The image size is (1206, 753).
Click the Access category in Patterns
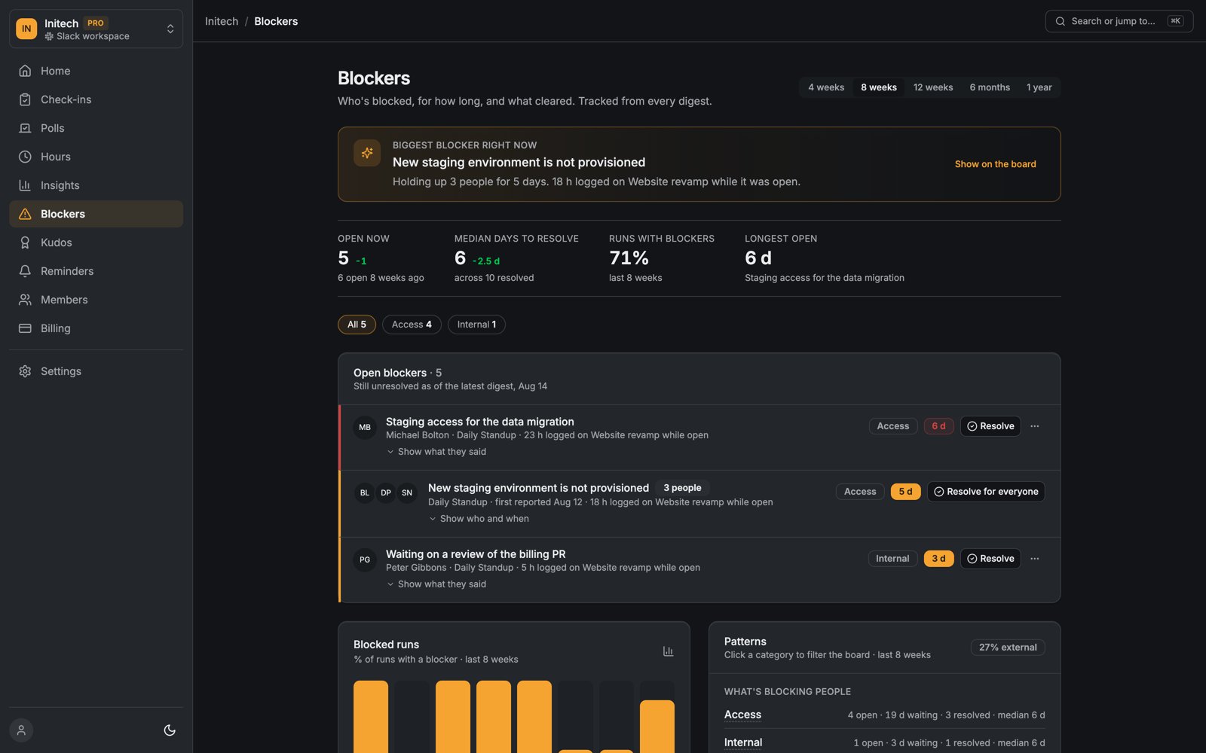click(x=742, y=715)
